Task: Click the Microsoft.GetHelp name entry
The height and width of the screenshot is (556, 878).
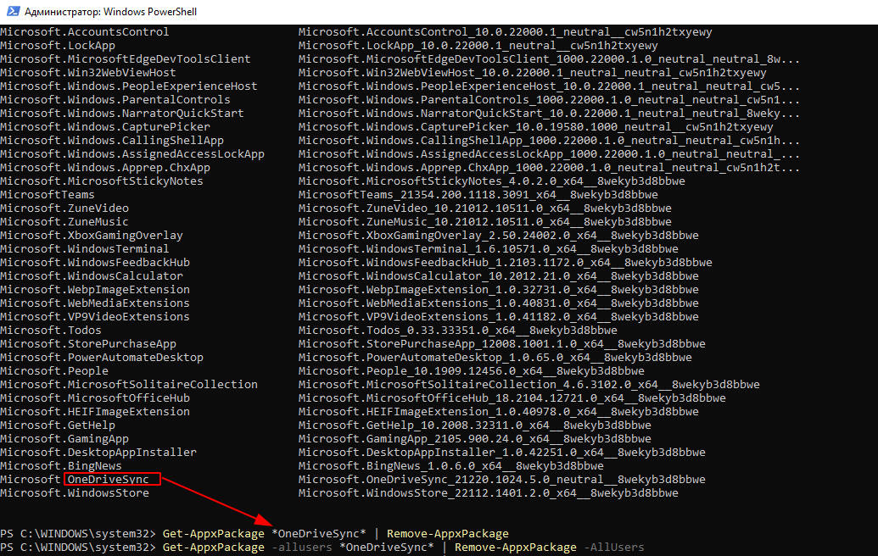Action: (x=58, y=425)
